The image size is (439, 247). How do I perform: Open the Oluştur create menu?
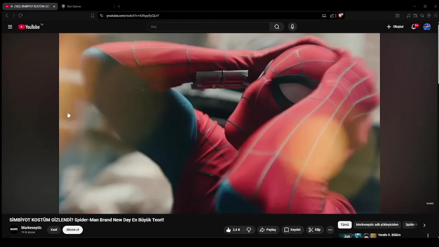[x=395, y=27]
